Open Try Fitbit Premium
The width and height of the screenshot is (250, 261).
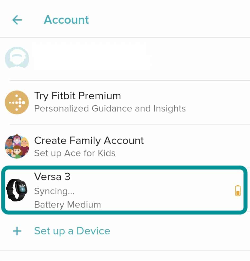(78, 96)
